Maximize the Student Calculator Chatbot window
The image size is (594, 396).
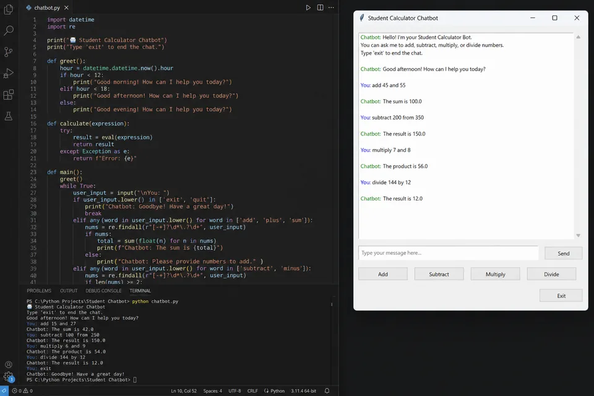[554, 18]
